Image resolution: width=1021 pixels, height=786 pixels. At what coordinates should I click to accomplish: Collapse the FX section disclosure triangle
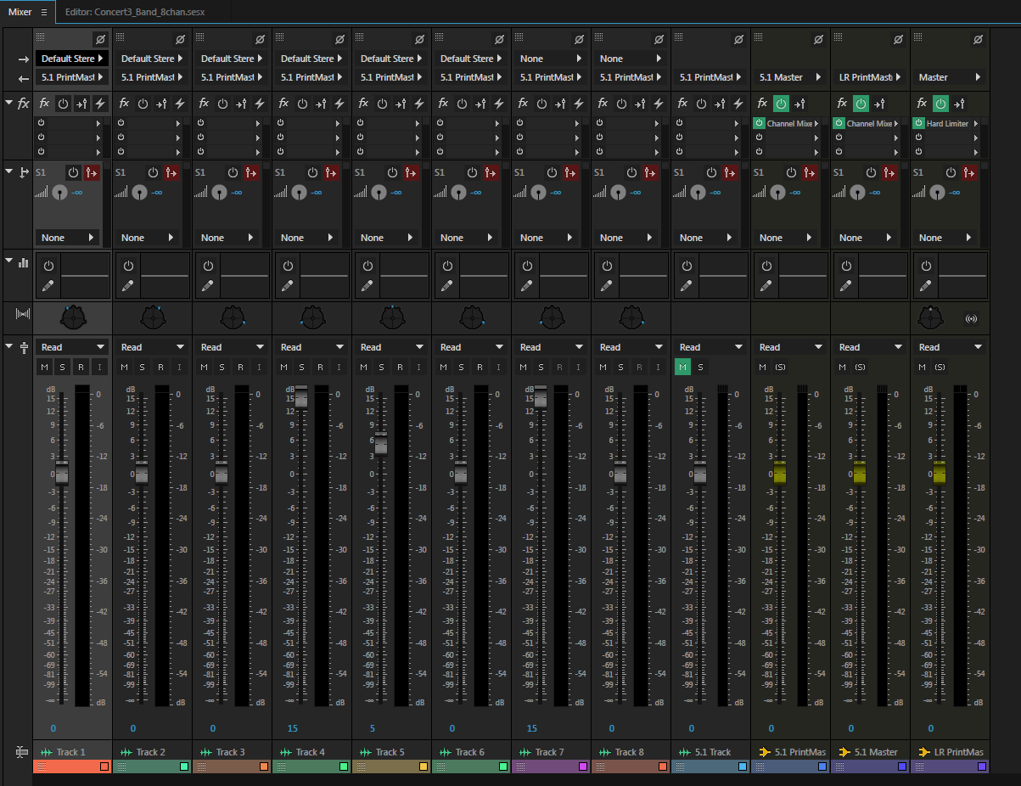[x=9, y=103]
